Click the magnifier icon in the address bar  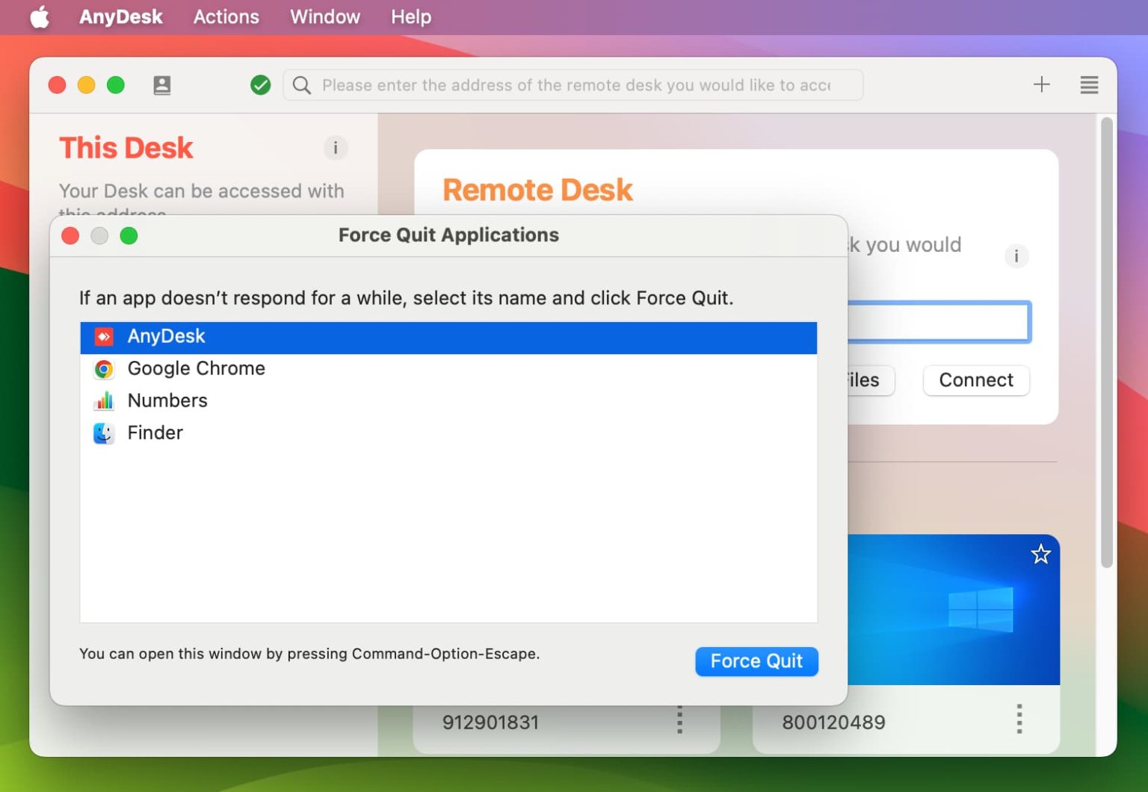tap(301, 85)
